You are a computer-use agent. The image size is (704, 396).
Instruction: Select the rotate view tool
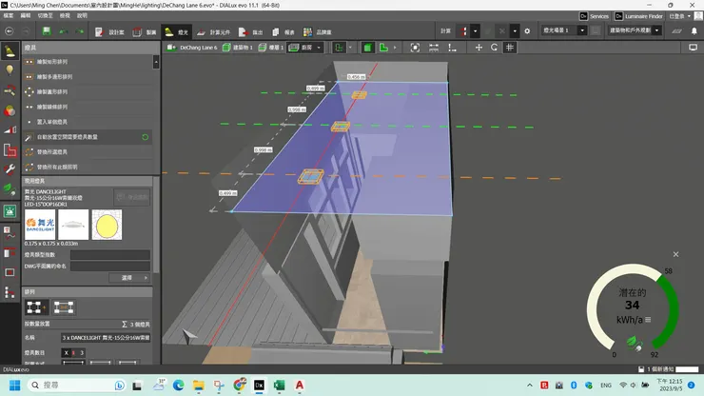pos(495,47)
